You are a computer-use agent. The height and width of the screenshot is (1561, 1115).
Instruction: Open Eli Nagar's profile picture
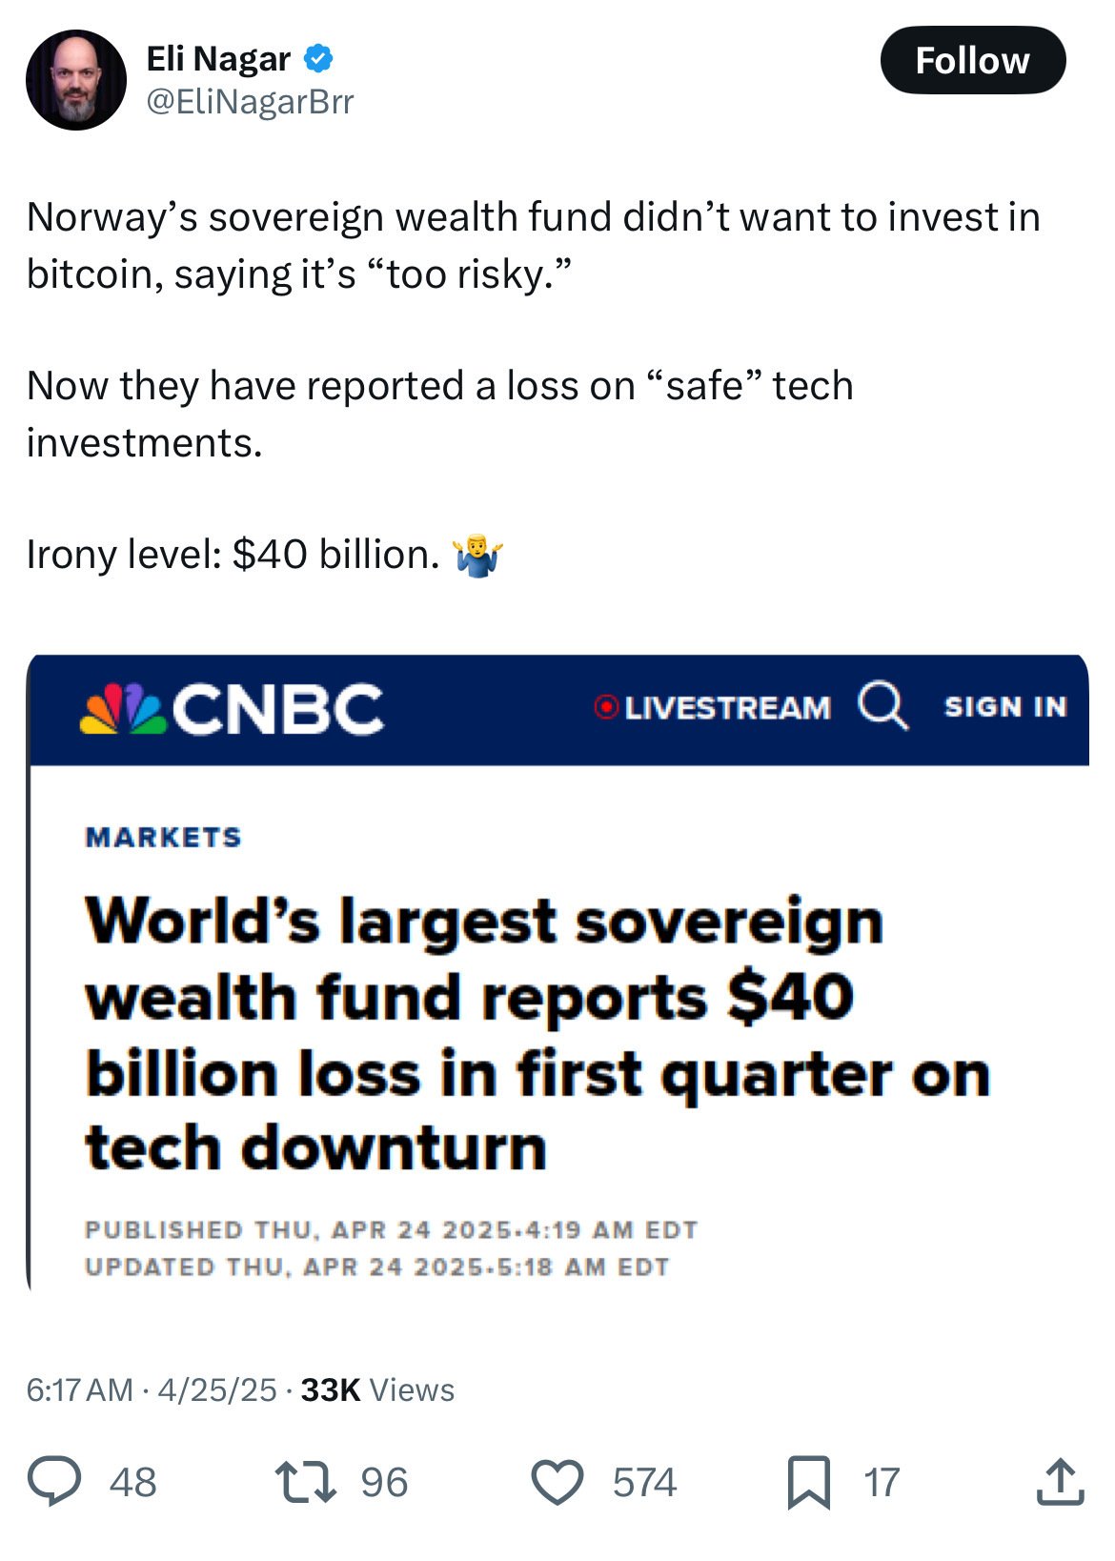pos(76,80)
